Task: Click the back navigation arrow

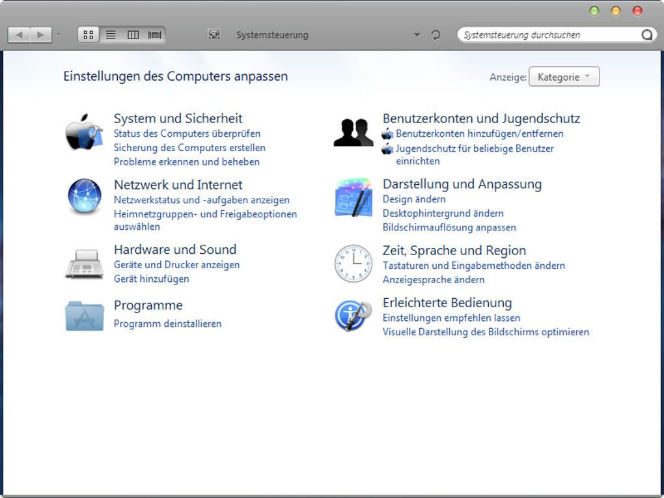Action: click(x=19, y=35)
